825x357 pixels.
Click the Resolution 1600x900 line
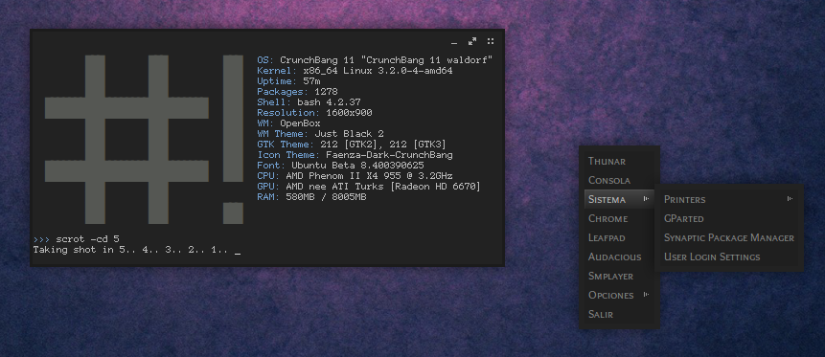pos(314,113)
